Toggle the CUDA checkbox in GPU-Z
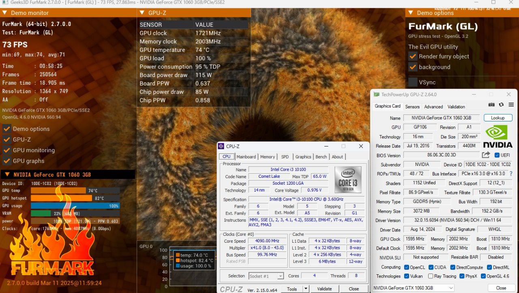This screenshot has width=519, height=293. click(x=431, y=267)
